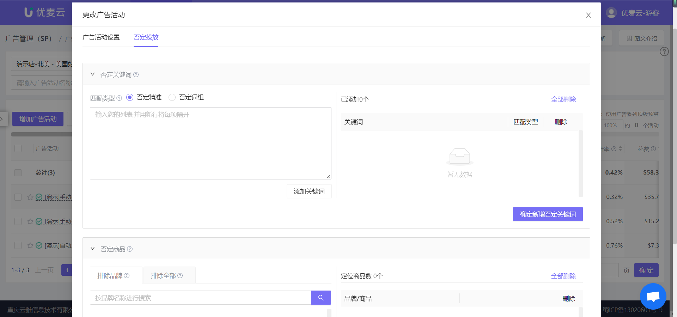Click help icon beside 否定关键词 header
The height and width of the screenshot is (317, 677).
(136, 75)
